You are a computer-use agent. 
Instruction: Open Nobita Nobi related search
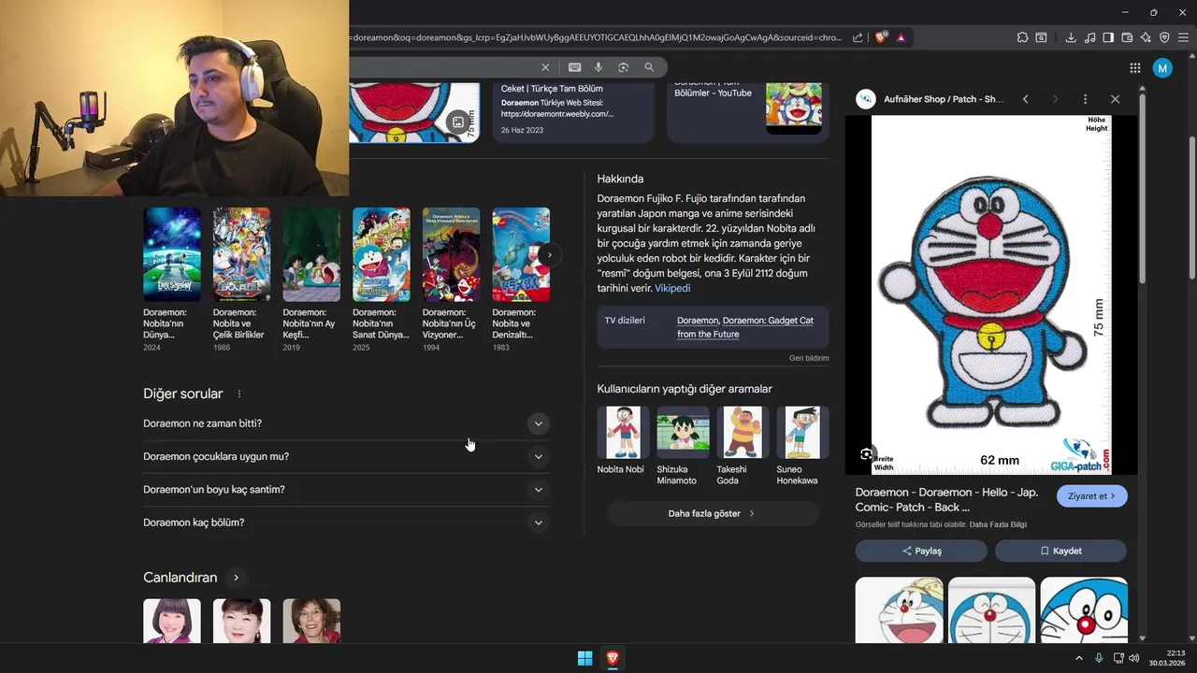(623, 440)
